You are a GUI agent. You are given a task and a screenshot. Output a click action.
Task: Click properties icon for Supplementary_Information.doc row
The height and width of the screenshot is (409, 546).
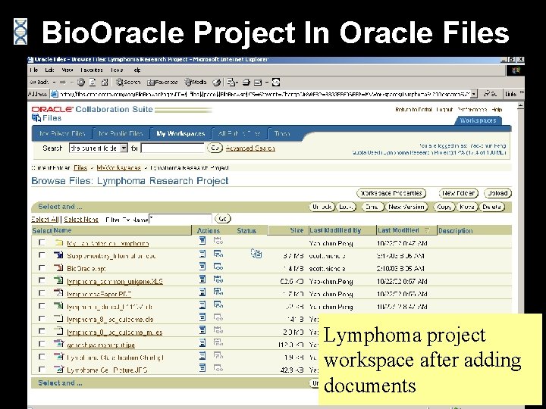[202, 254]
